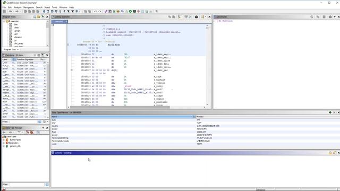
Task: Open the Data Type Manager dropdown menu arrow
Action: pyautogui.click(x=43, y=128)
